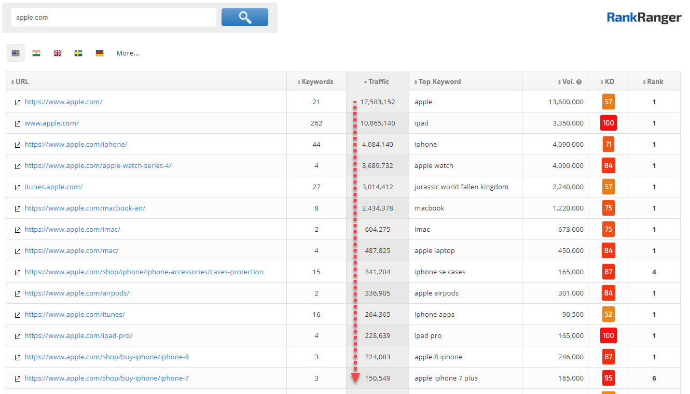The image size is (690, 394).
Task: Sort by the Traffic column header
Action: pyautogui.click(x=377, y=81)
